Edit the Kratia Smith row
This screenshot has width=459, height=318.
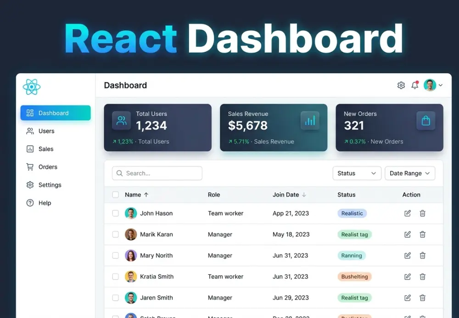pyautogui.click(x=408, y=276)
